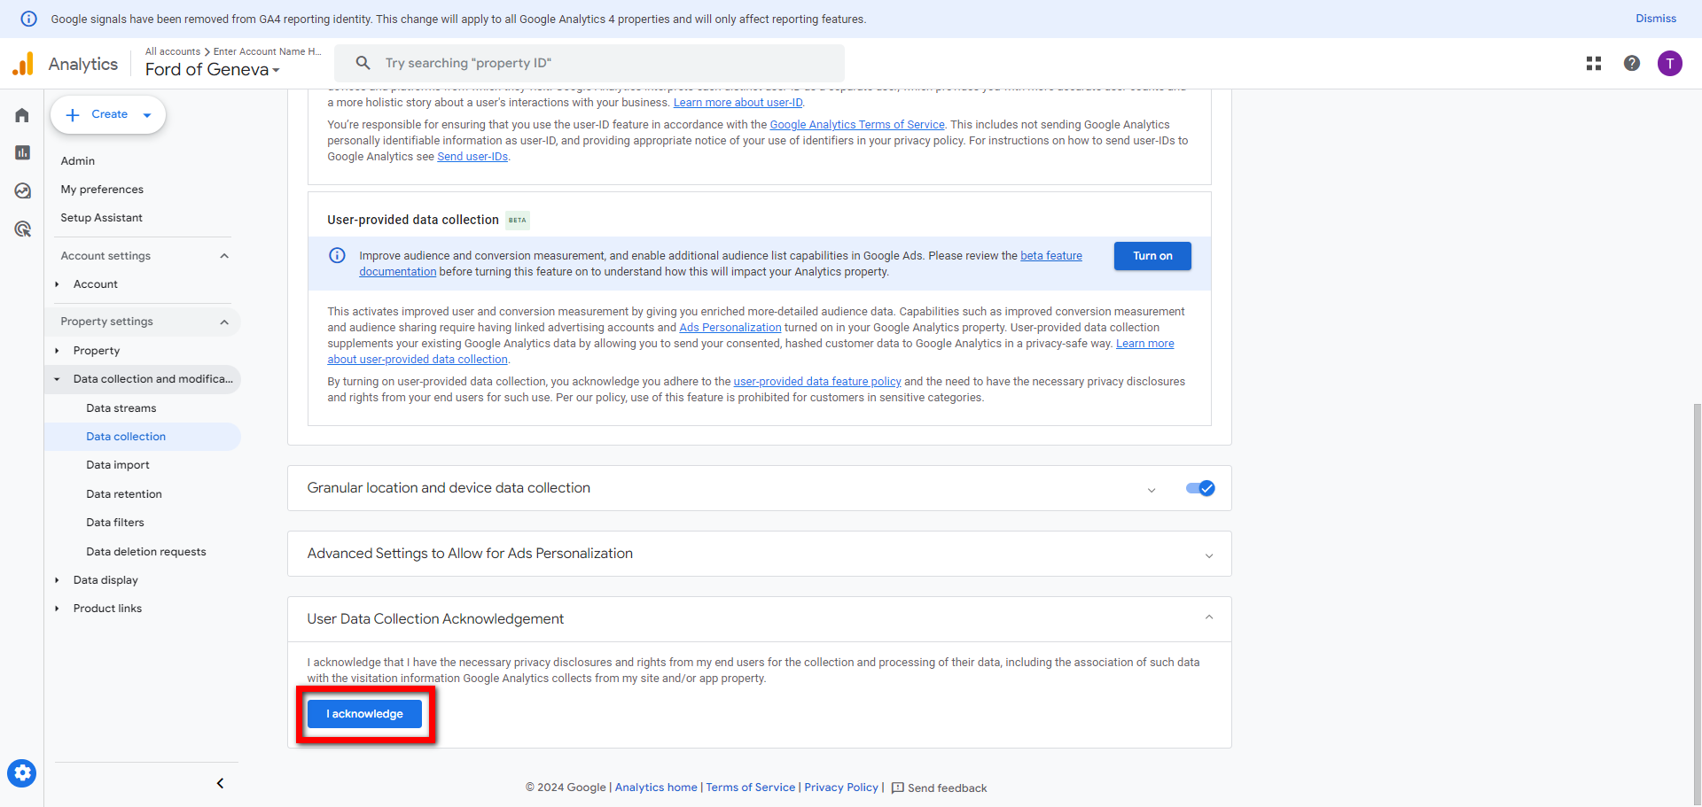Open the Analytics logo icon
The image size is (1702, 807).
pyautogui.click(x=23, y=63)
